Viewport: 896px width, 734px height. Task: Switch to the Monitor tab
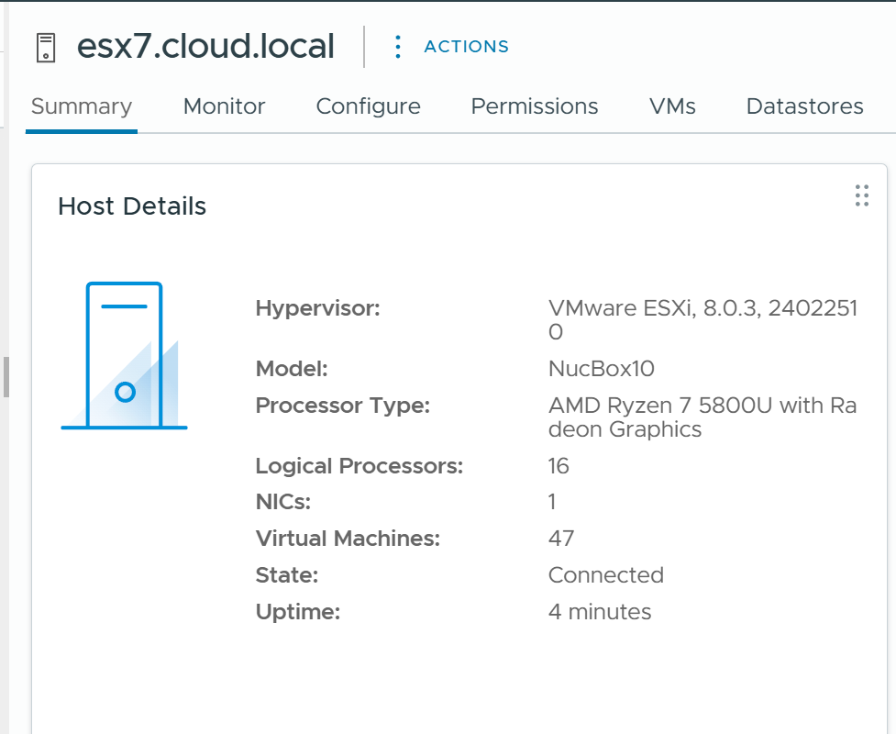pos(223,106)
